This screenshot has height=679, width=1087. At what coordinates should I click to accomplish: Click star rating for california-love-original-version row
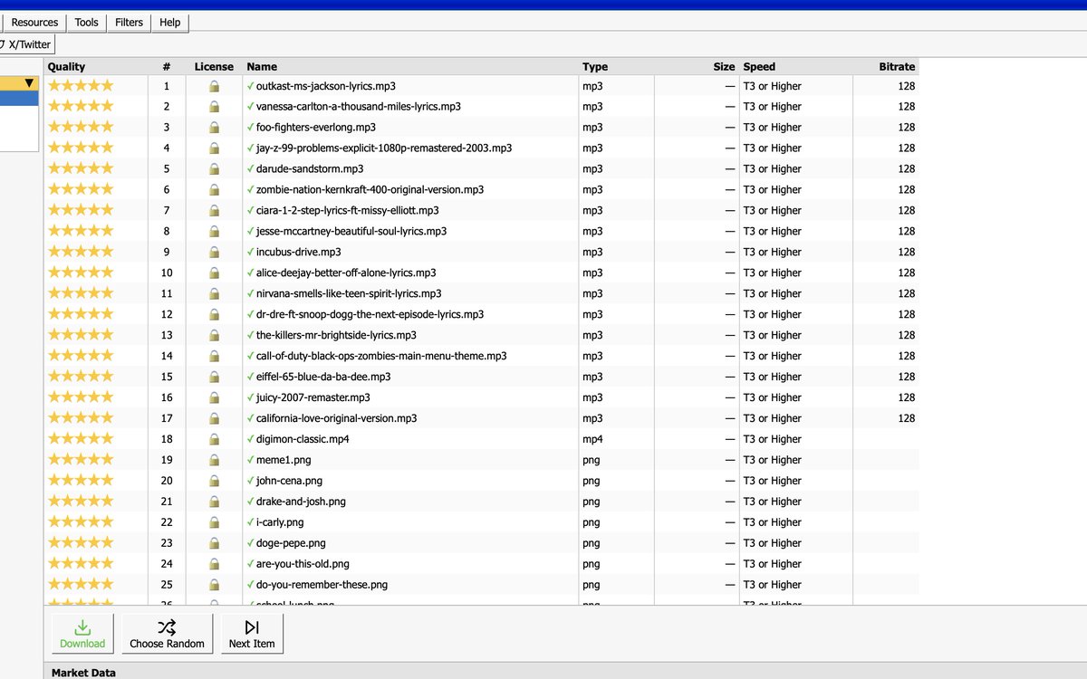(81, 418)
